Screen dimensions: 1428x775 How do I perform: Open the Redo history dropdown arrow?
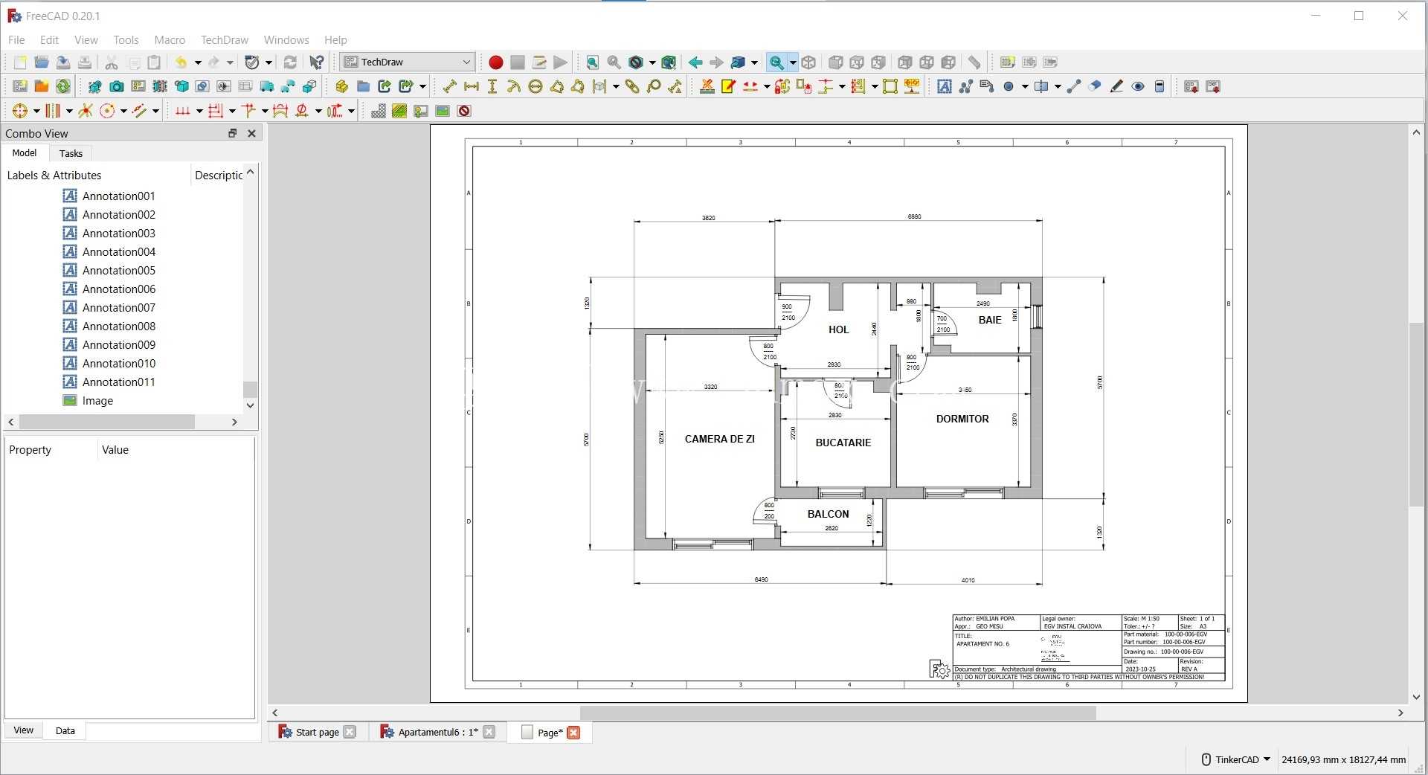(231, 62)
